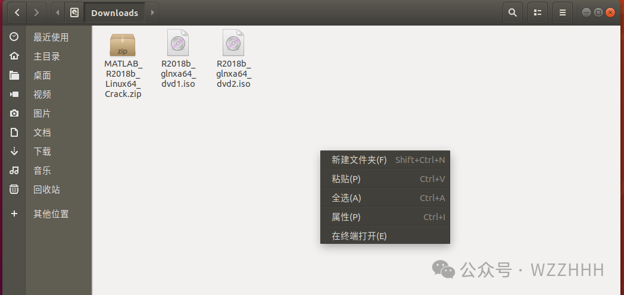Open 其他位置 in the sidebar
Screen dimensions: 624x295
51,214
